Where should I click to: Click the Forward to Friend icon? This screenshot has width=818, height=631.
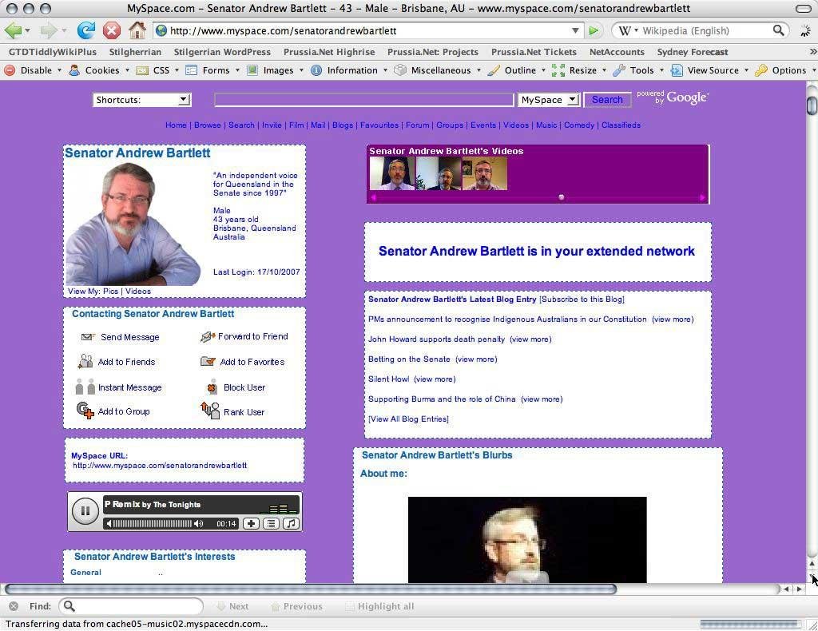[208, 337]
